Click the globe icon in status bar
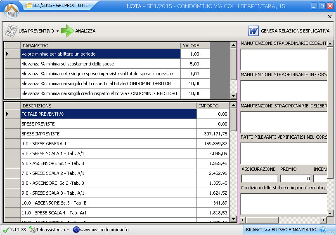 point(76,230)
